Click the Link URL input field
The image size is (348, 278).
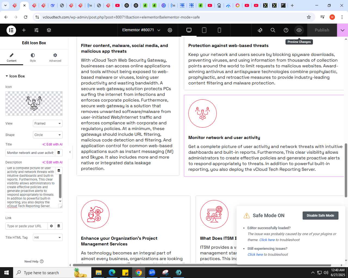(27, 226)
